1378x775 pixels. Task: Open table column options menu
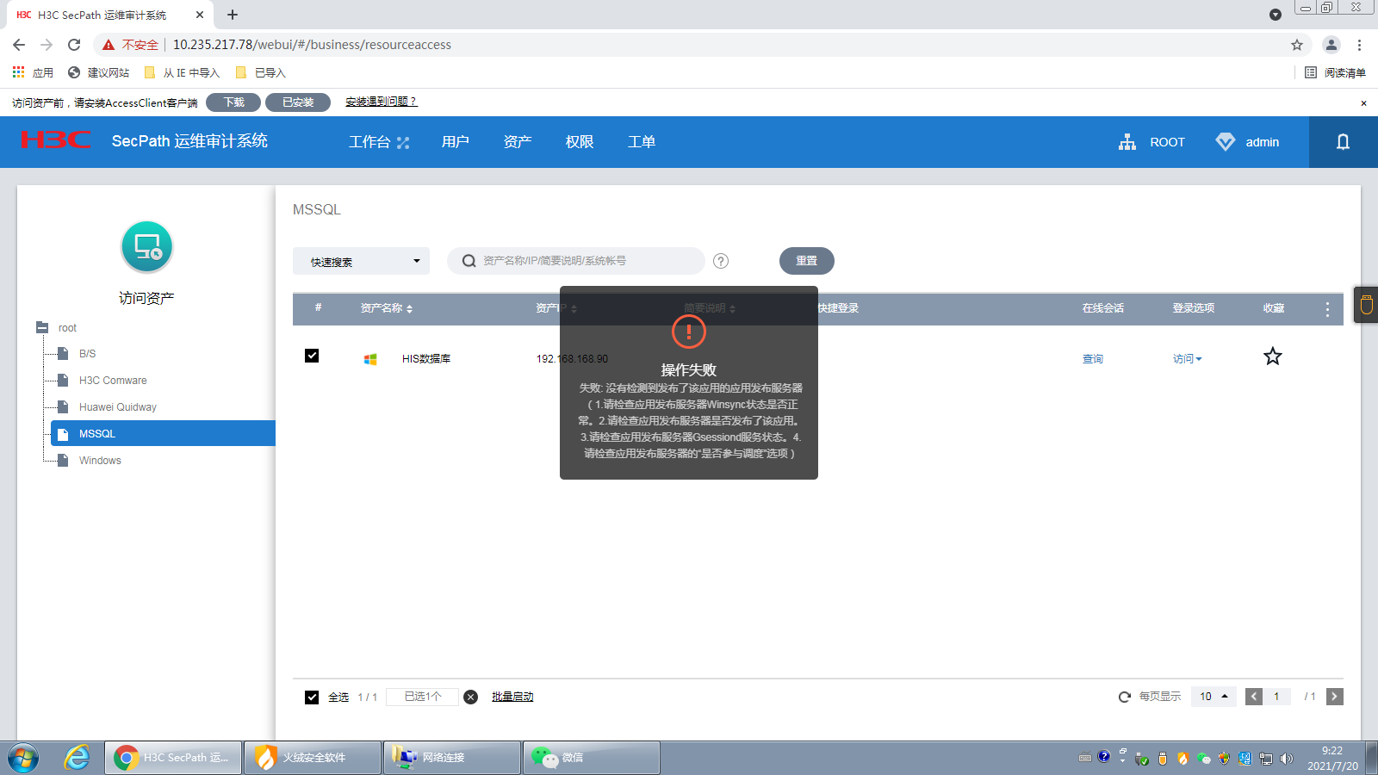[1327, 309]
